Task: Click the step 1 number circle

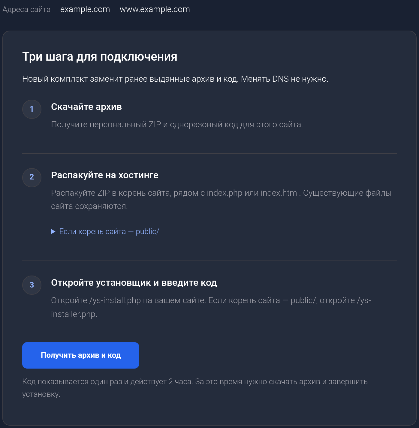Action: pyautogui.click(x=32, y=109)
